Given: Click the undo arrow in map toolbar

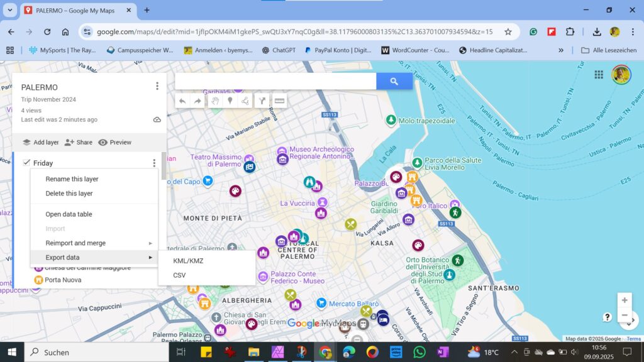Looking at the screenshot, I should [182, 101].
